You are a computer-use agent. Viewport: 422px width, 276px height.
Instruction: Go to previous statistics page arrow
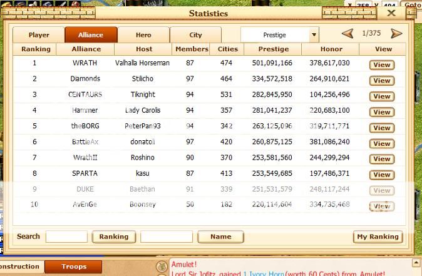point(347,34)
